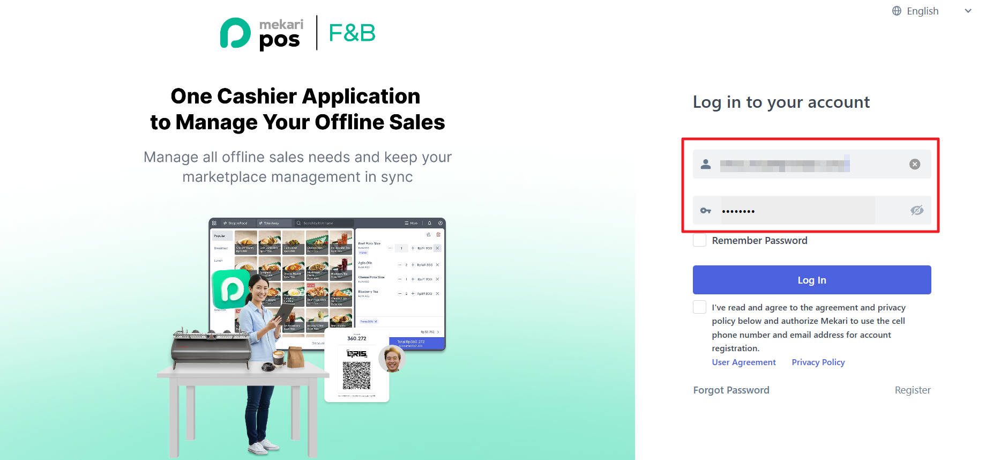
Task: Expand the language dropdown chevron
Action: [968, 11]
